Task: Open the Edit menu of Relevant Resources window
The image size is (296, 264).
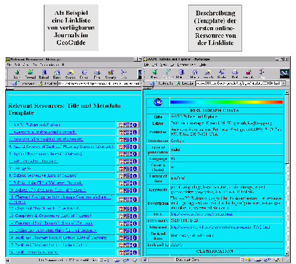Action: [17, 65]
